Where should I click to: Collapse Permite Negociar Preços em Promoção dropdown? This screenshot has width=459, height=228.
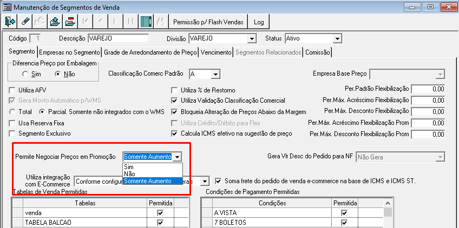177,157
